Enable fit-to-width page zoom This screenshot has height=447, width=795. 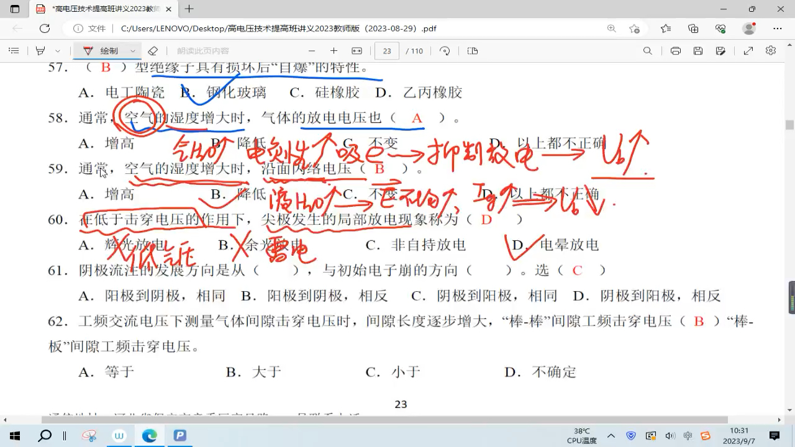coord(357,50)
